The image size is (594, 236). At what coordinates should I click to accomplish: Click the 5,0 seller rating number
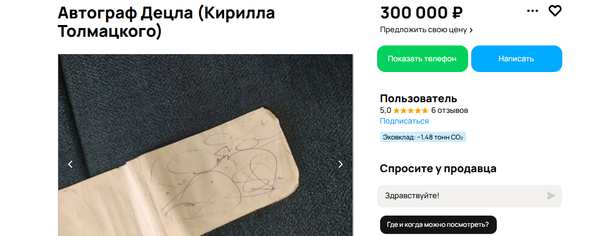385,111
